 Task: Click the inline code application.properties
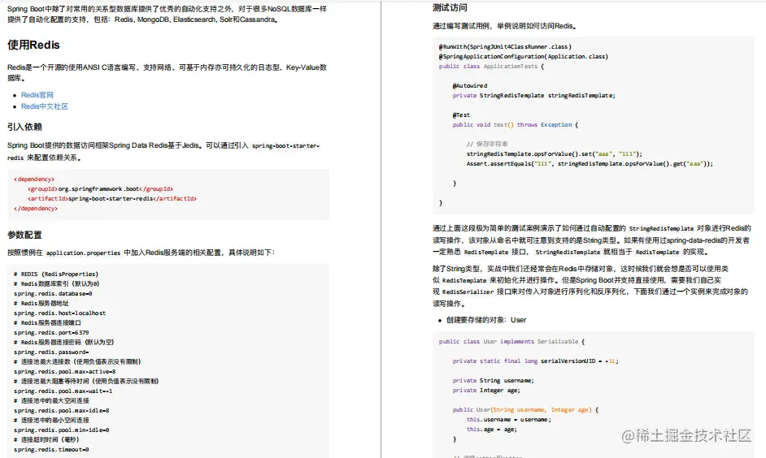83,253
